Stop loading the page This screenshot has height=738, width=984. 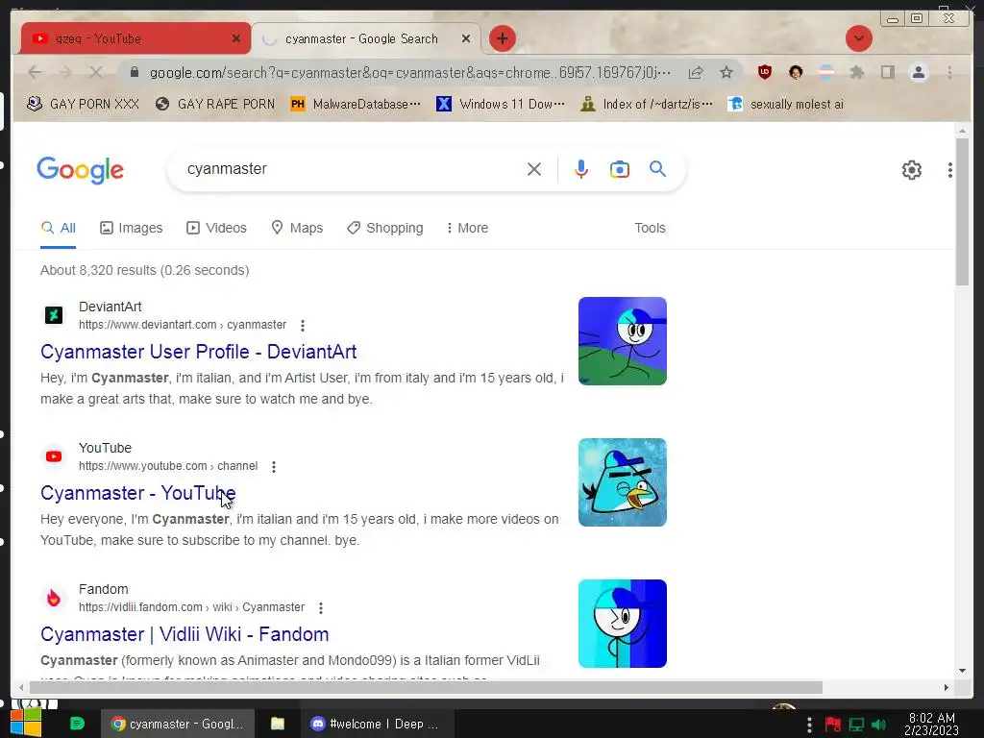[95, 73]
